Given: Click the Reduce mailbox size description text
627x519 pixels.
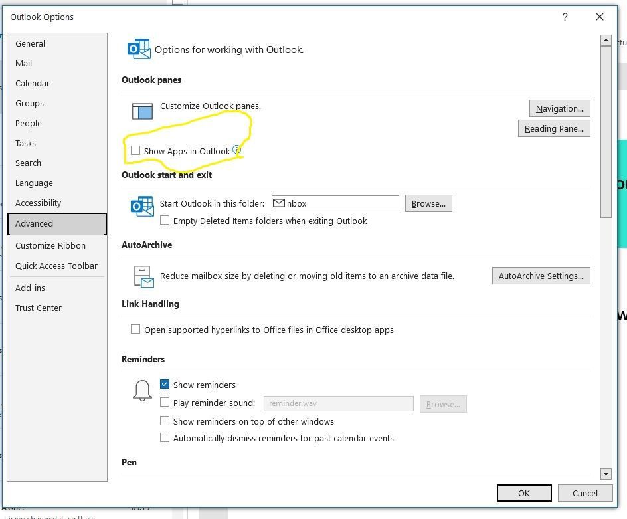Looking at the screenshot, I should tap(307, 276).
